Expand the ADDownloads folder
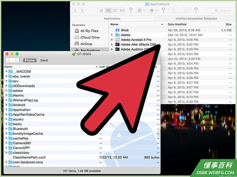237x177 pixels. [7, 86]
